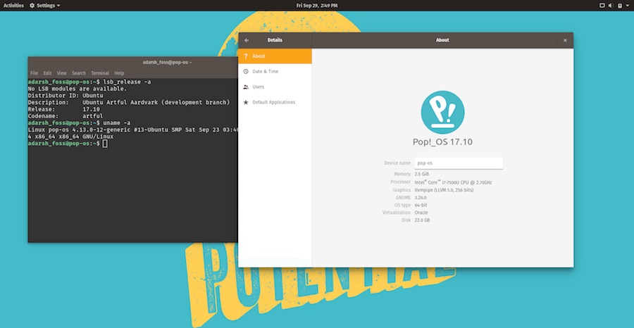Click 'Release: 17.10' terminal line
The height and width of the screenshot is (328, 634).
click(64, 110)
